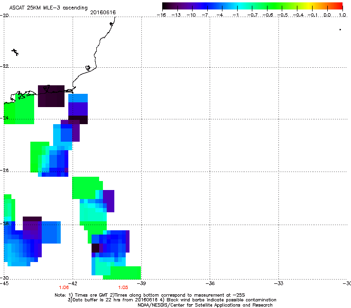Image resolution: width=351 pixels, height=308 pixels.
Task: Click the rainbow color scale bar
Action: [x=252, y=6]
